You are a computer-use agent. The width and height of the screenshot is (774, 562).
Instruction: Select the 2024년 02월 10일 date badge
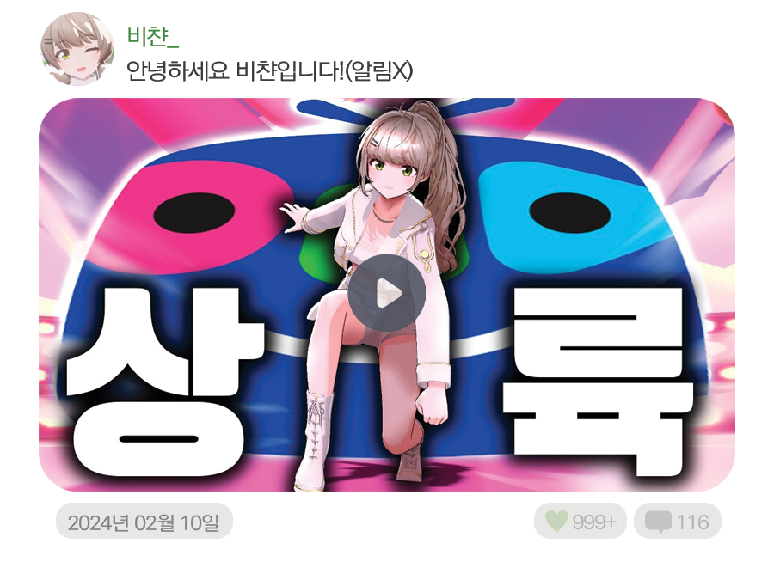click(x=144, y=522)
